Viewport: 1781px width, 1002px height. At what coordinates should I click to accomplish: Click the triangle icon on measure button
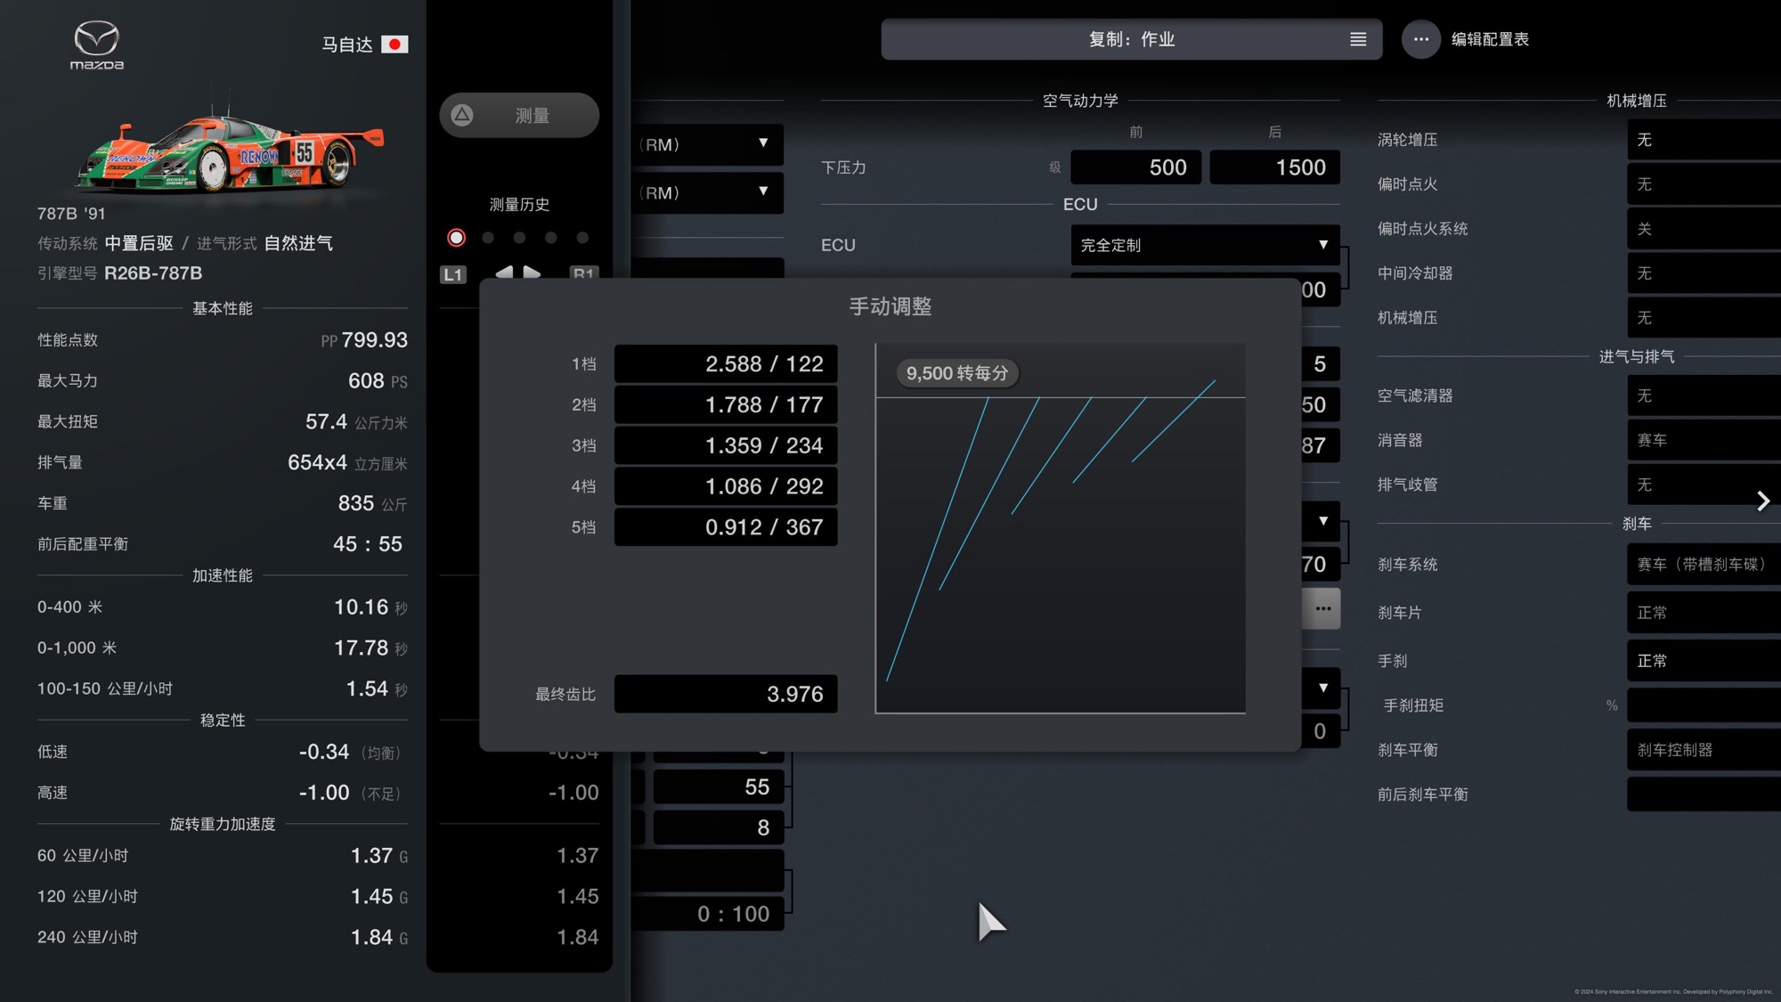pos(462,115)
